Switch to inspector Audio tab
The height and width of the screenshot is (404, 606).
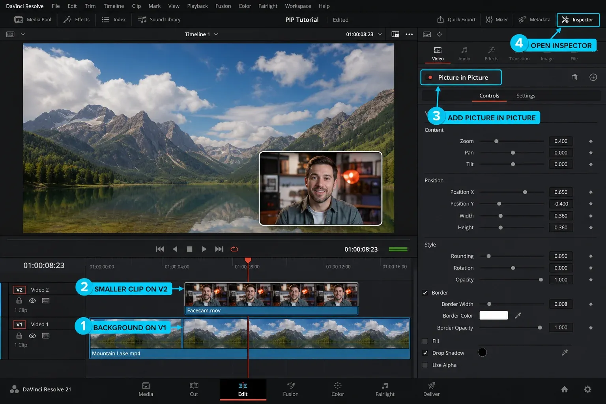click(464, 54)
